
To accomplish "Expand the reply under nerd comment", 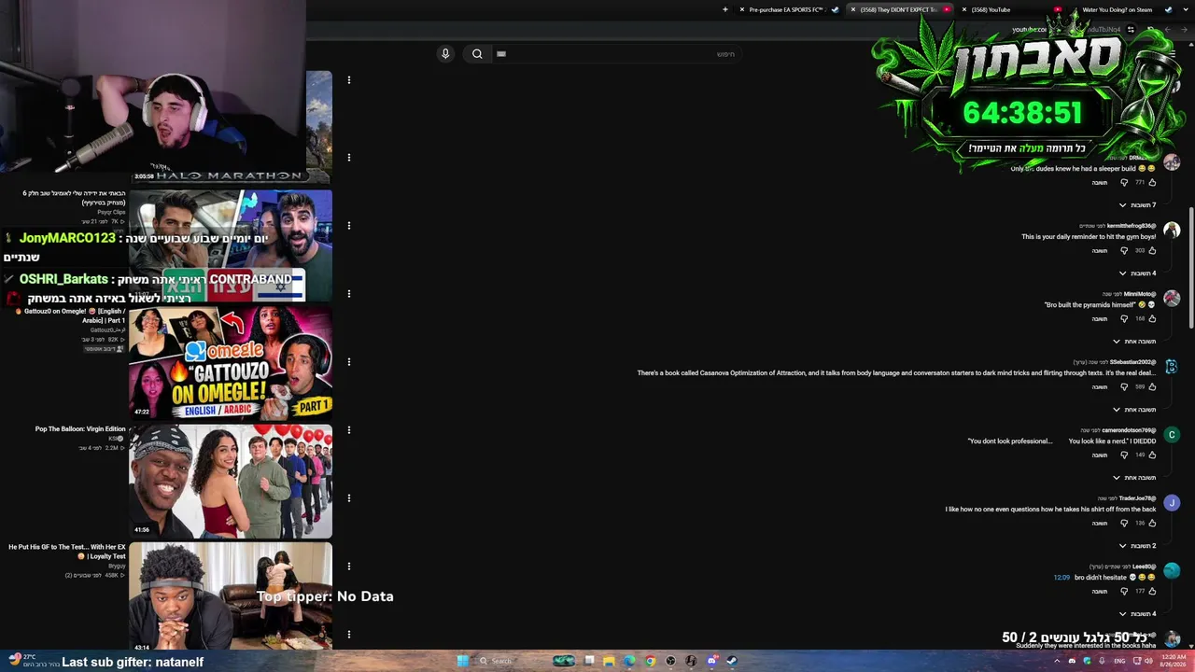I will click(x=1134, y=478).
